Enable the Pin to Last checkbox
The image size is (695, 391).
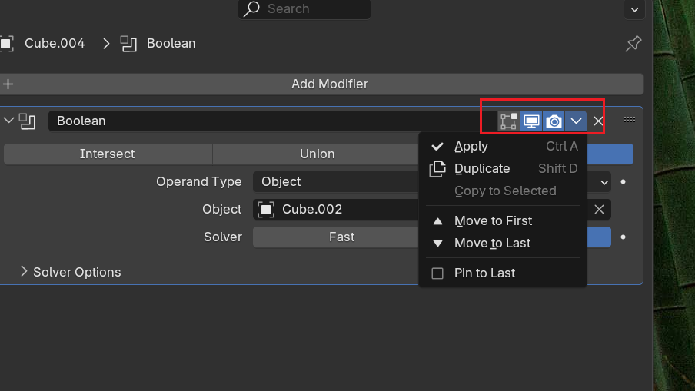point(437,273)
